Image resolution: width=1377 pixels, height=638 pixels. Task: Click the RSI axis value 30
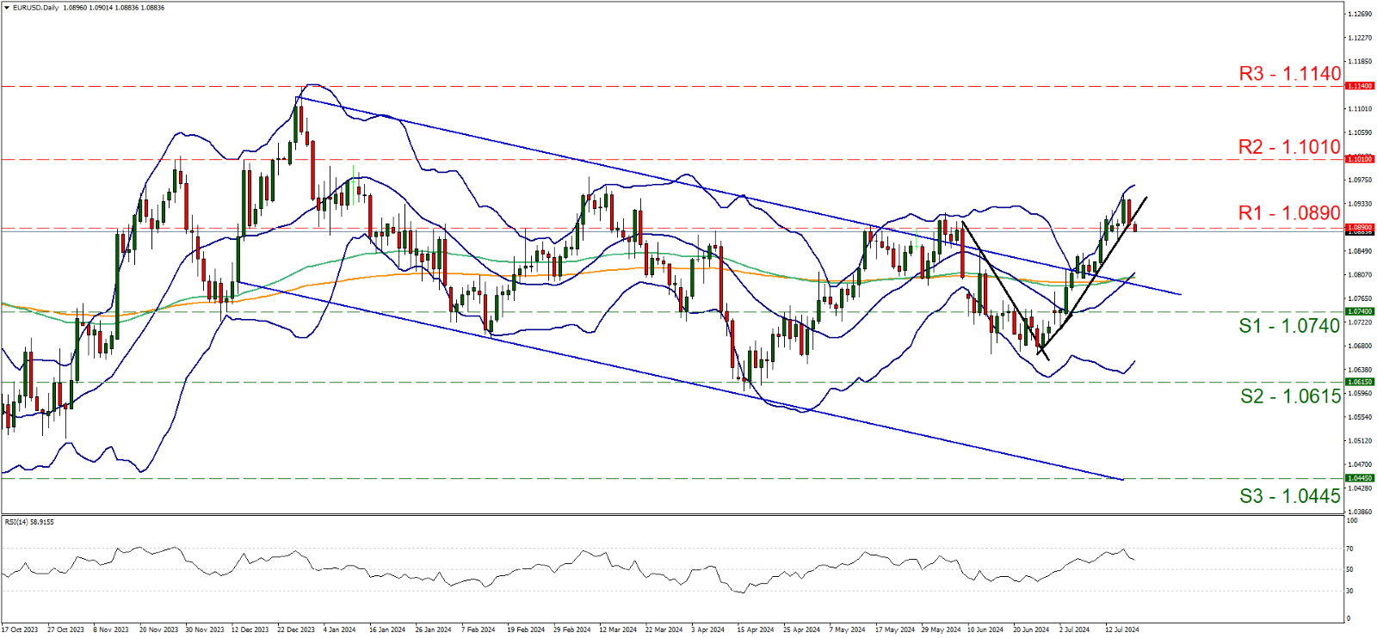[x=1350, y=591]
